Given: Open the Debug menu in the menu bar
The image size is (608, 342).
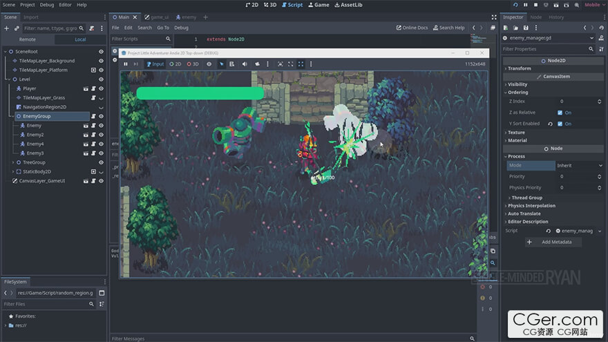Looking at the screenshot, I should pyautogui.click(x=47, y=5).
